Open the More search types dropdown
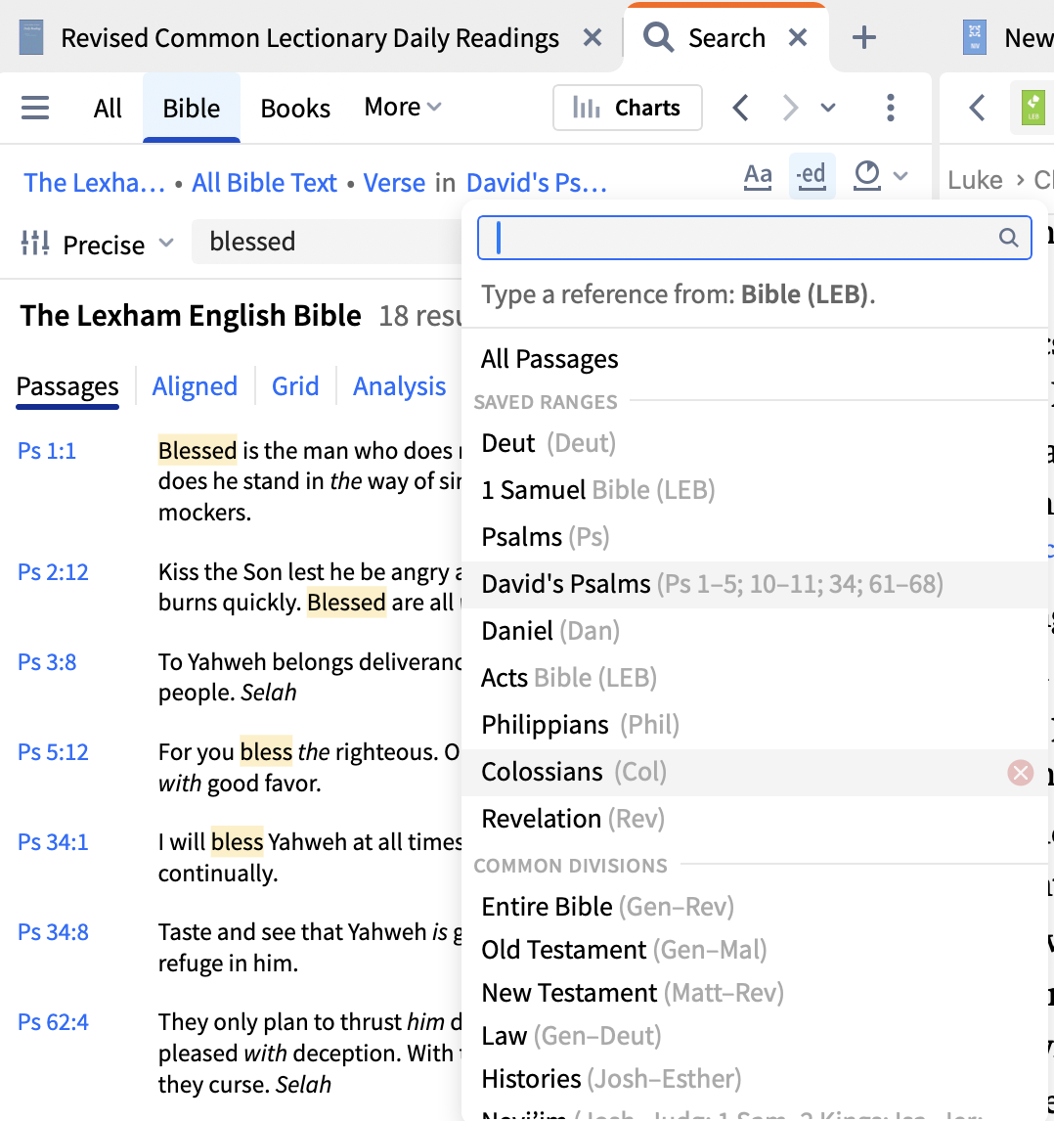 (x=402, y=108)
